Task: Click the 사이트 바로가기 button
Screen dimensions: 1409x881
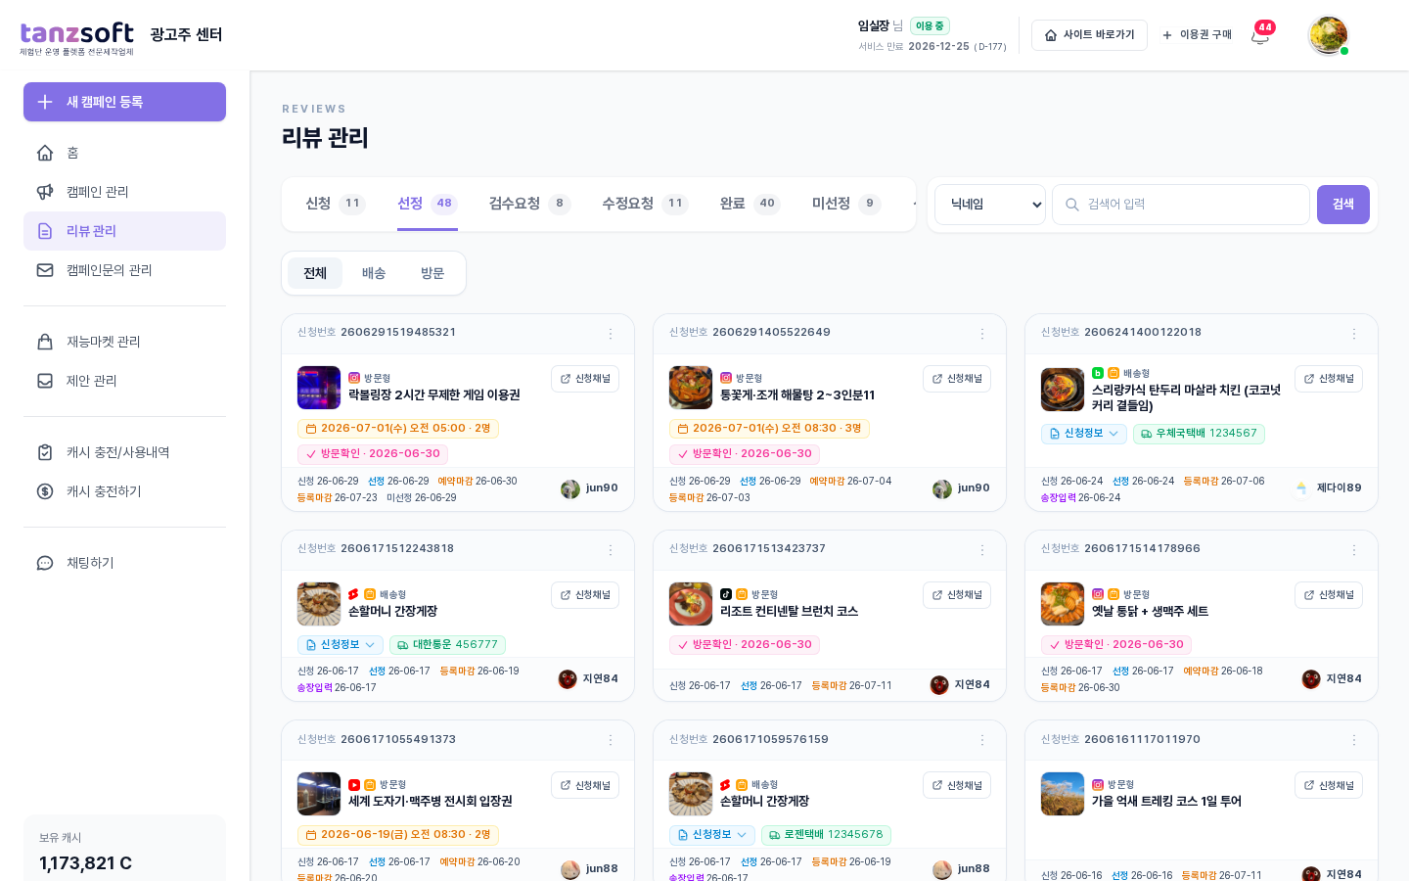Action: pos(1089,35)
